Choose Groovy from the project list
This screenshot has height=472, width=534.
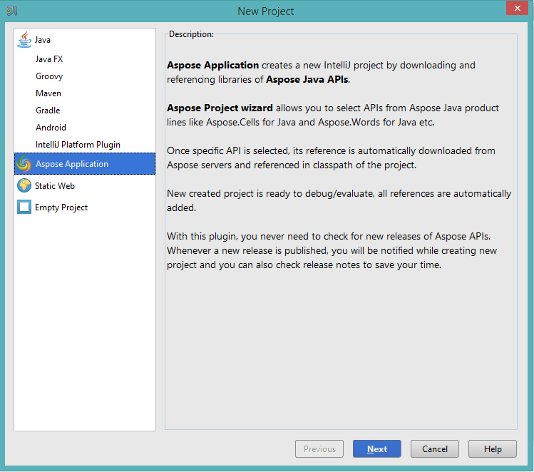tap(85, 76)
